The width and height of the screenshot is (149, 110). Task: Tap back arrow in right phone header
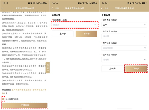tap(102, 8)
